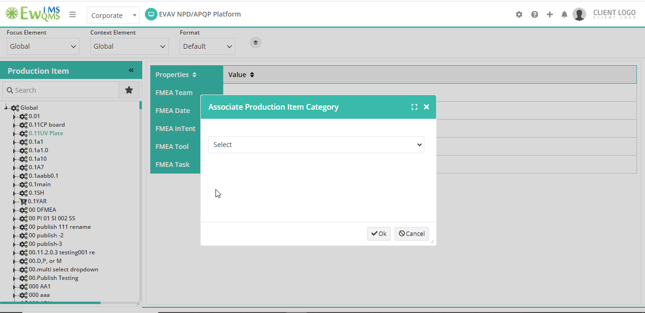This screenshot has height=313, width=645.
Task: Select the 0.11UV Plate tree item
Action: 46,133
